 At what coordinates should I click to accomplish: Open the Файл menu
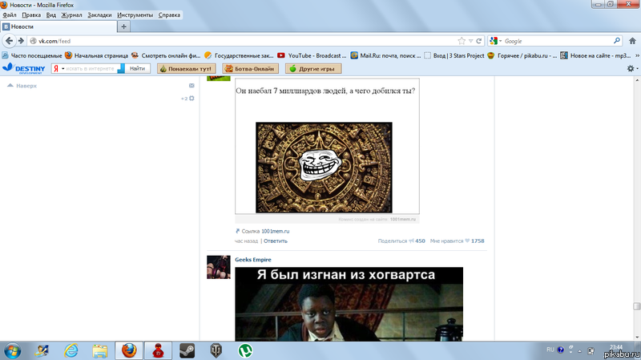click(x=10, y=15)
